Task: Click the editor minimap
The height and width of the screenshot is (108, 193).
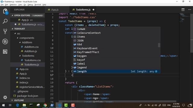Action: (x=185, y=18)
